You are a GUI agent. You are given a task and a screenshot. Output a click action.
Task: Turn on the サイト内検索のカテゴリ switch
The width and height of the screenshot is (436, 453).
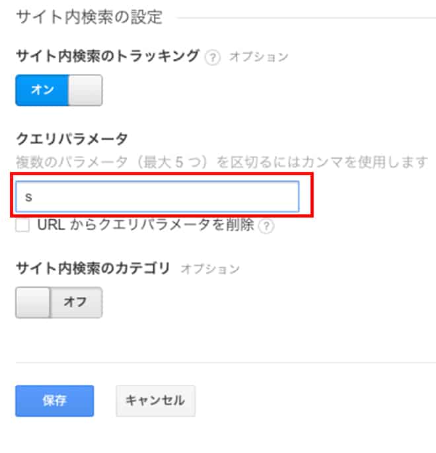[59, 302]
